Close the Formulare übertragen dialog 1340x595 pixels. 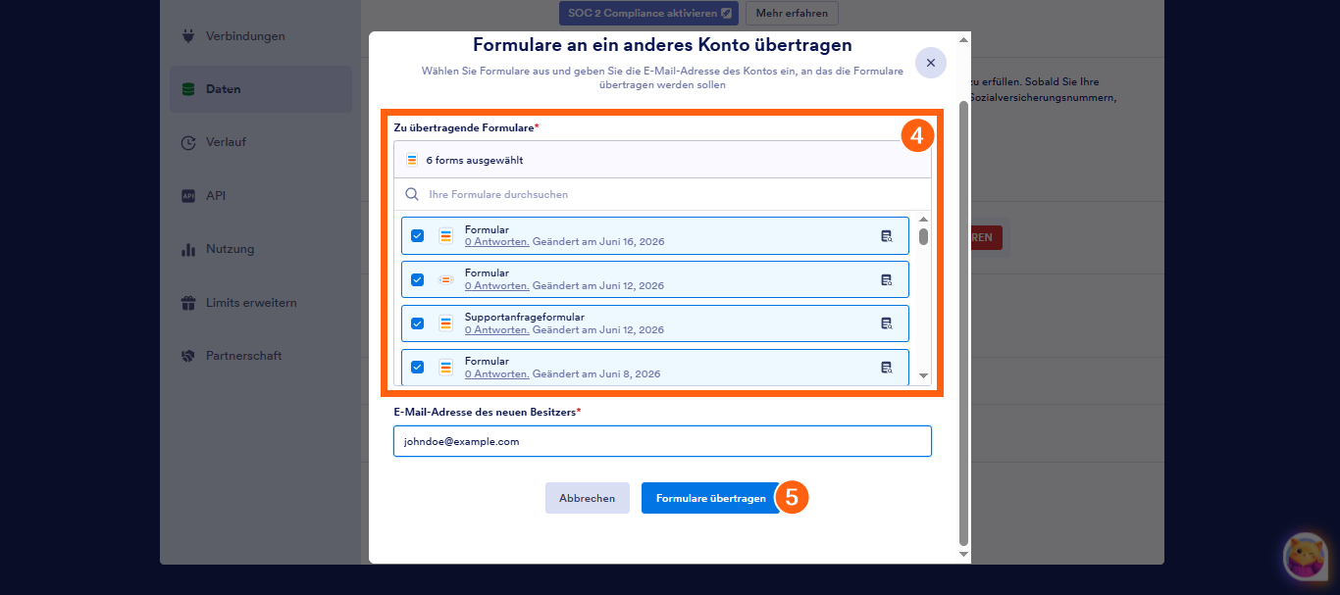point(931,63)
